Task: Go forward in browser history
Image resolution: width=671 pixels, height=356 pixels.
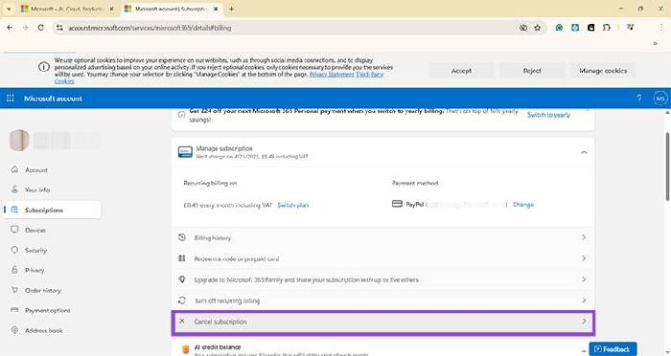Action: (x=25, y=28)
